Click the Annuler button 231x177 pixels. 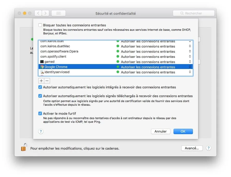click(161, 132)
